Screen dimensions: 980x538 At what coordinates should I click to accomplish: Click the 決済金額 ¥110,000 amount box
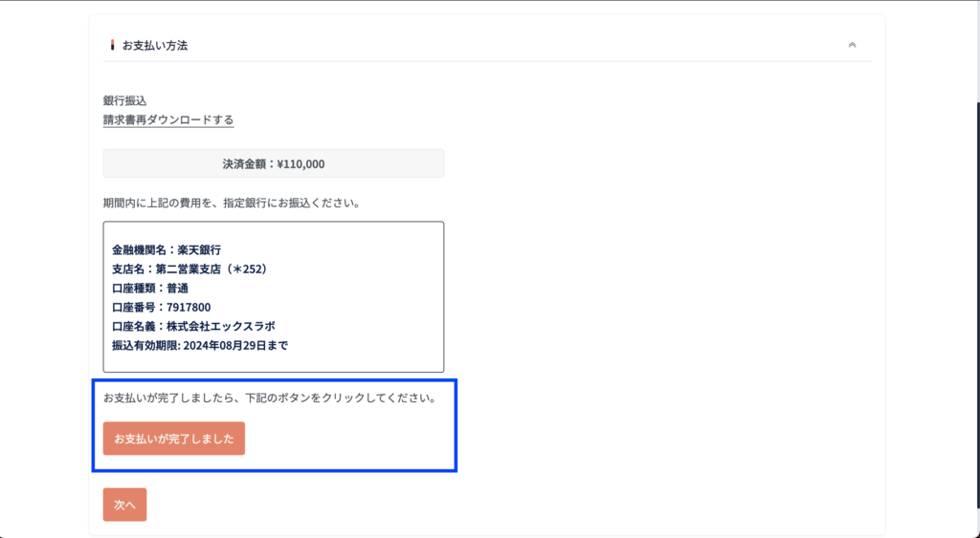(x=274, y=163)
